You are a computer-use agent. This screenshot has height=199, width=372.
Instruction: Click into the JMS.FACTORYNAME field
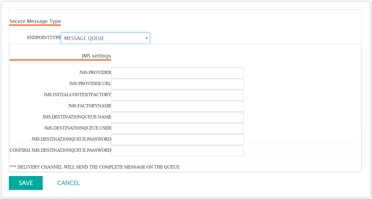(177, 106)
